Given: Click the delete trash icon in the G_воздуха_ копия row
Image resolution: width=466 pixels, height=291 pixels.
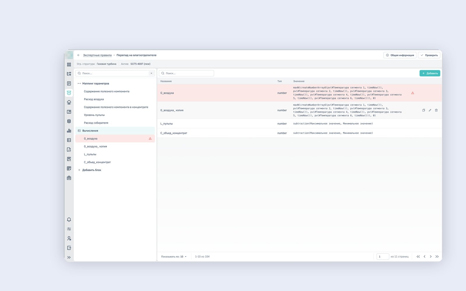Looking at the screenshot, I should pyautogui.click(x=436, y=110).
